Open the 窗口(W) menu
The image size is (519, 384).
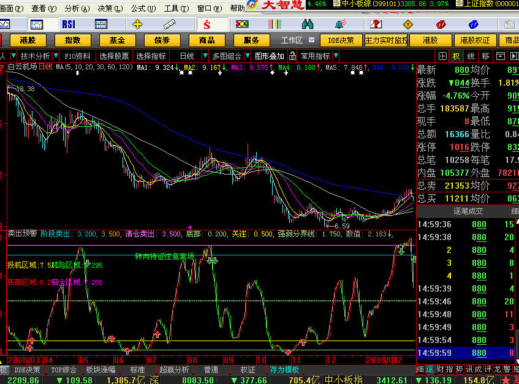tap(209, 9)
